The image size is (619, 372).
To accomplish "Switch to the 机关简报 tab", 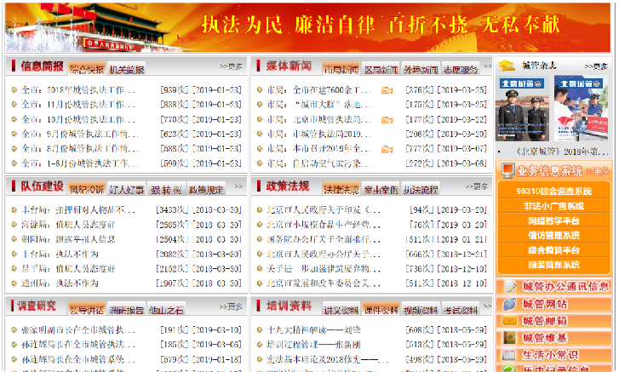I will pyautogui.click(x=126, y=70).
